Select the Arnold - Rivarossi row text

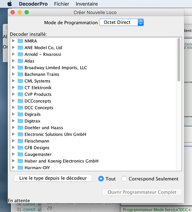pos(43,54)
